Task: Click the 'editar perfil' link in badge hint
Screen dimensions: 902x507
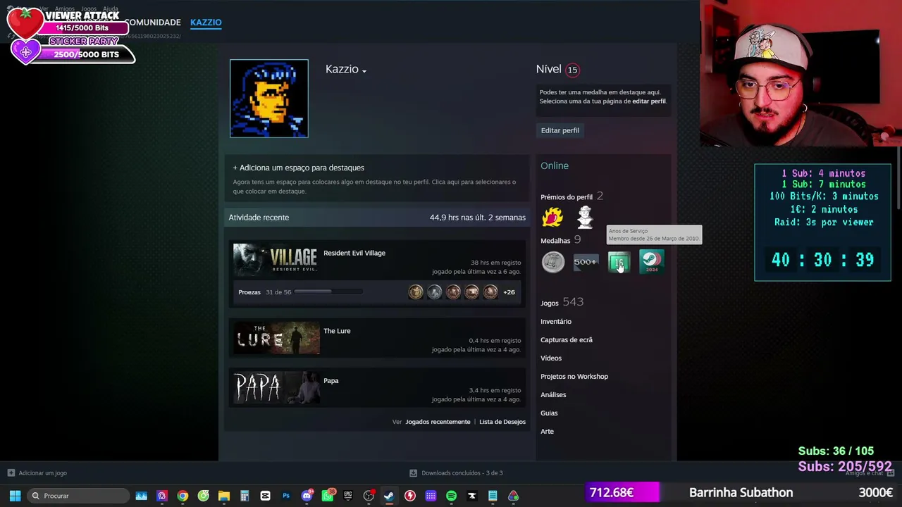Action: 649,101
